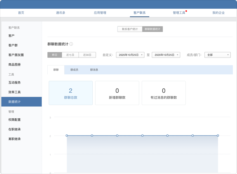Select the 昨日 date range
The height and width of the screenshot is (174, 237).
55,55
